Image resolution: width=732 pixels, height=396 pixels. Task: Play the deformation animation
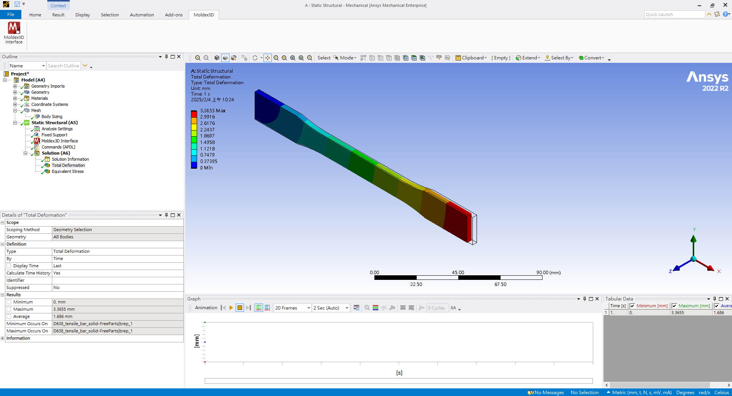point(231,308)
